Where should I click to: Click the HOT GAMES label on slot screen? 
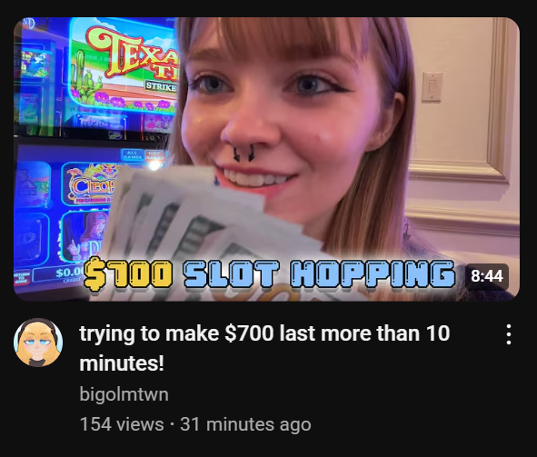click(154, 155)
